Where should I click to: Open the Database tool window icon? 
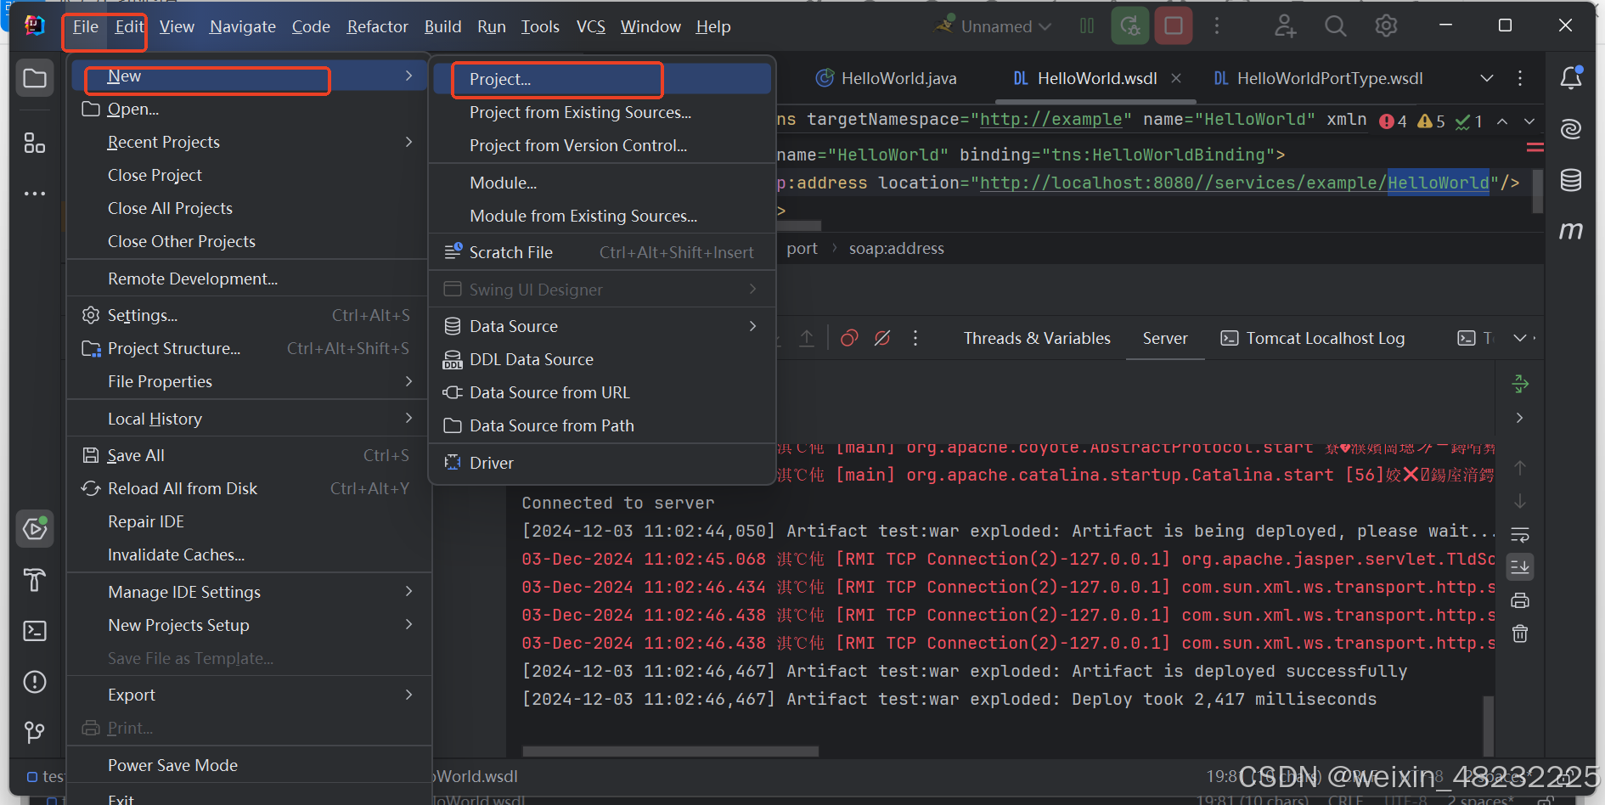(x=1571, y=180)
